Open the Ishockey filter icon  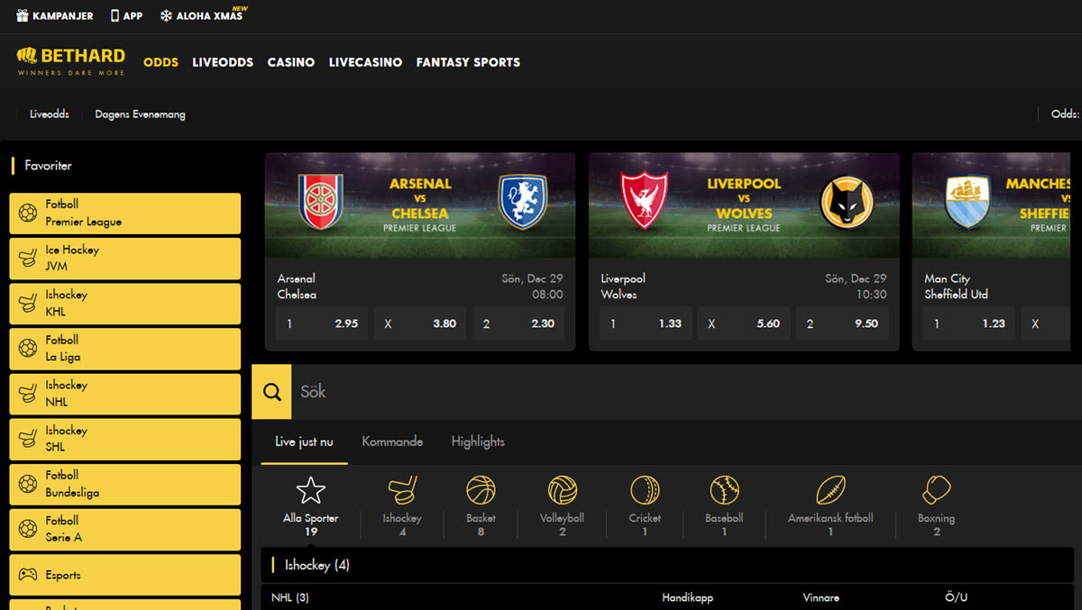click(x=401, y=491)
